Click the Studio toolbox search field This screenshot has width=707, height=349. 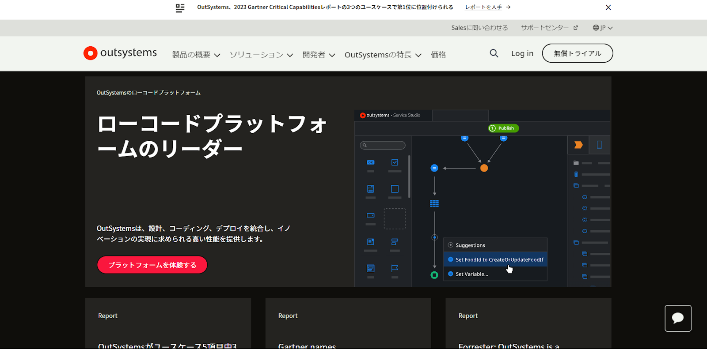coord(383,145)
